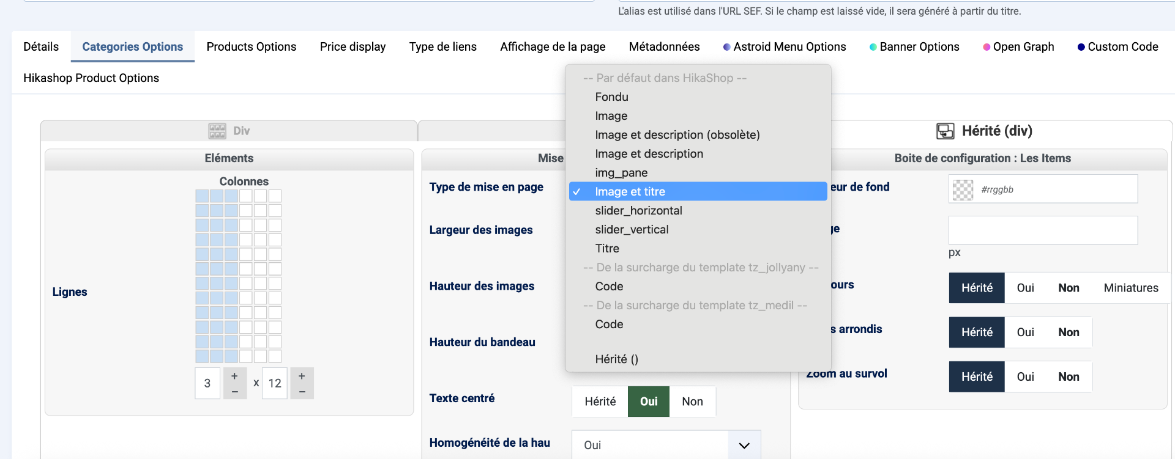This screenshot has height=459, width=1175.
Task: Pick the Titre option in the list
Action: point(607,248)
